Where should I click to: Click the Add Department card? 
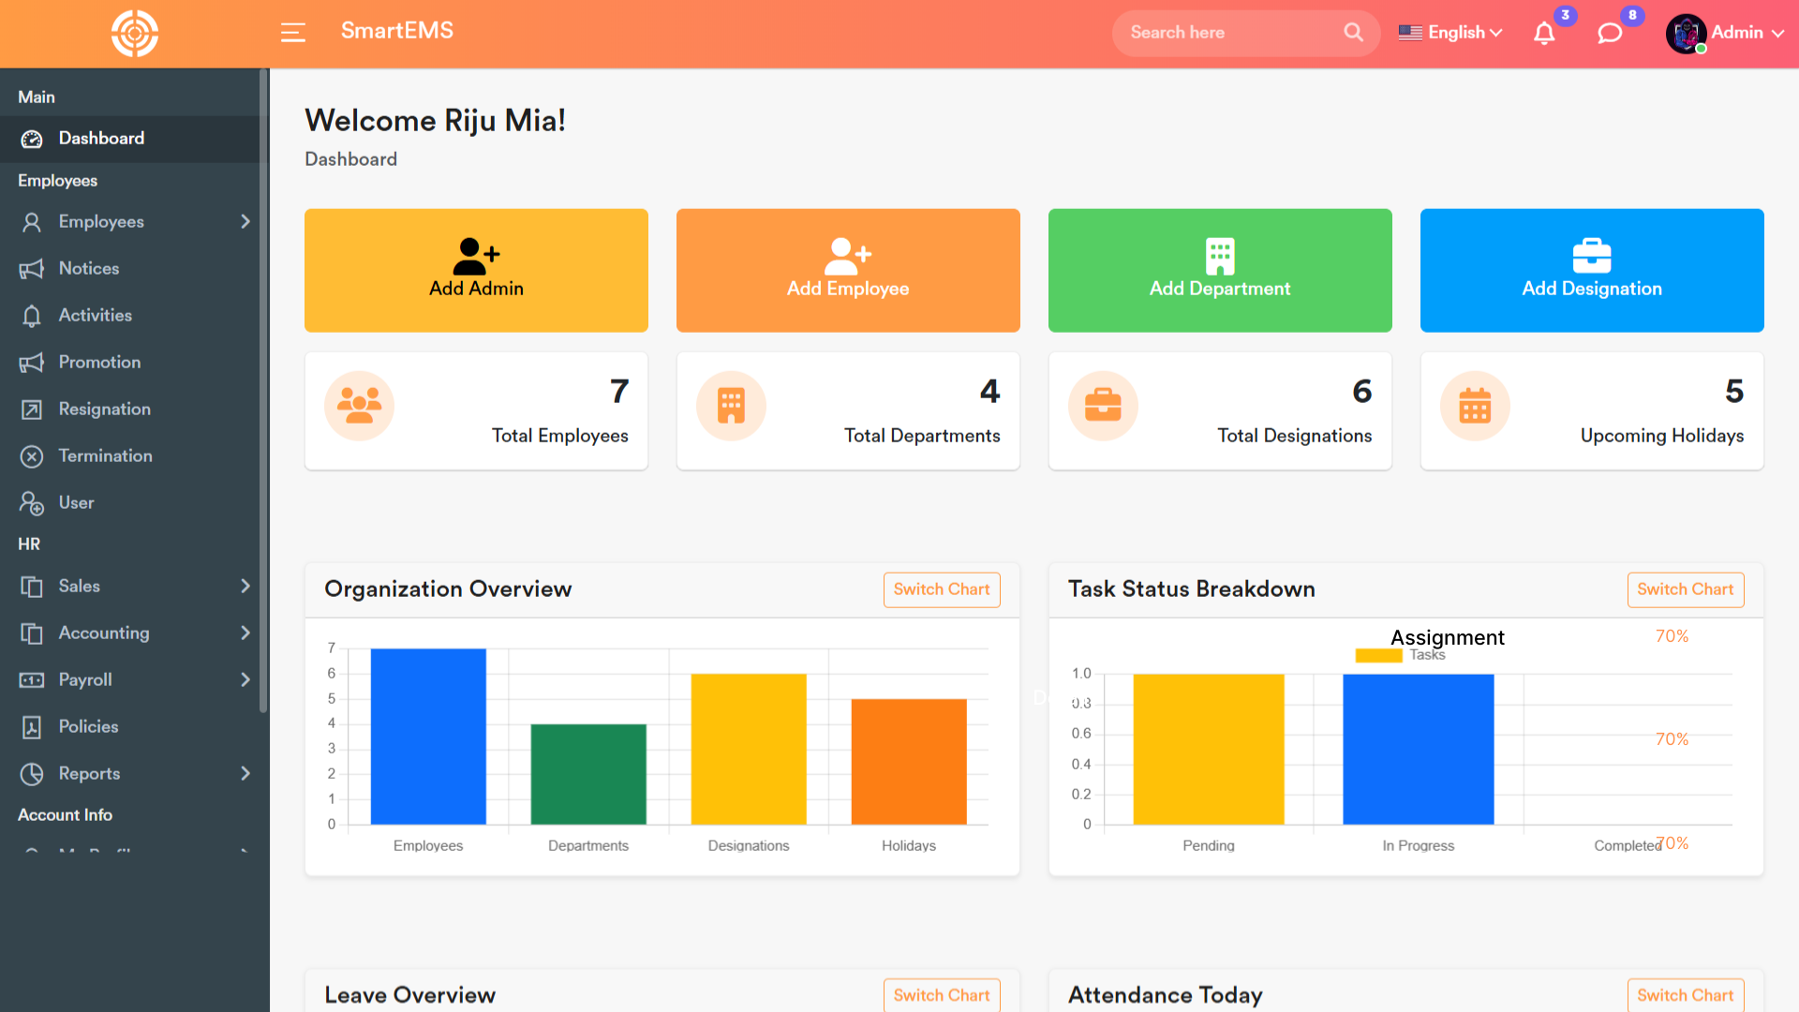[1220, 270]
